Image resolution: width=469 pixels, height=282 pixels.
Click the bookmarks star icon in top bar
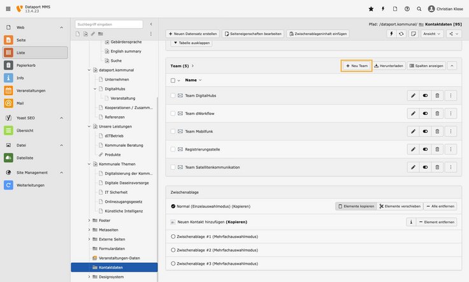[x=372, y=9]
